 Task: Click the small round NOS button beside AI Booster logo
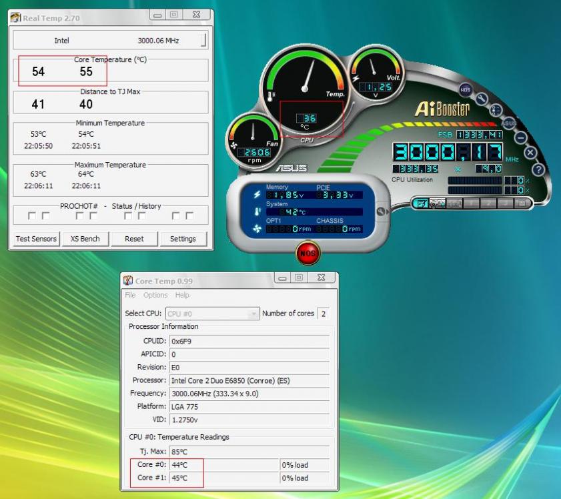pyautogui.click(x=465, y=90)
